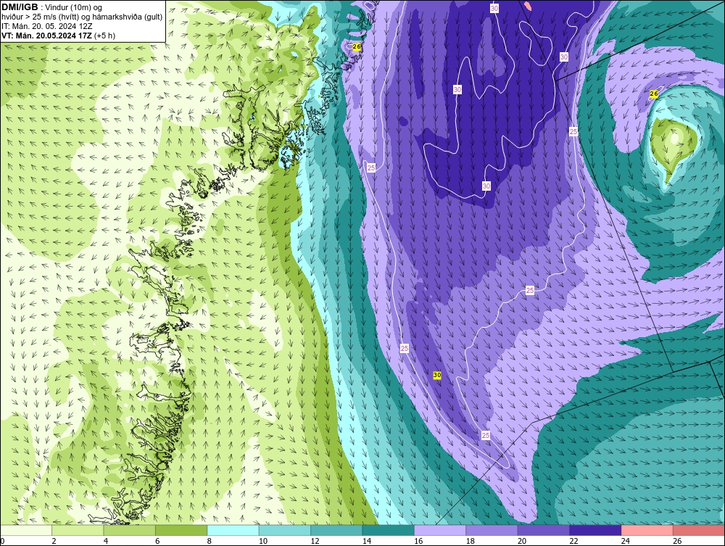Click the yellow '30' max gust marker
Image resolution: width=725 pixels, height=546 pixels.
point(437,375)
